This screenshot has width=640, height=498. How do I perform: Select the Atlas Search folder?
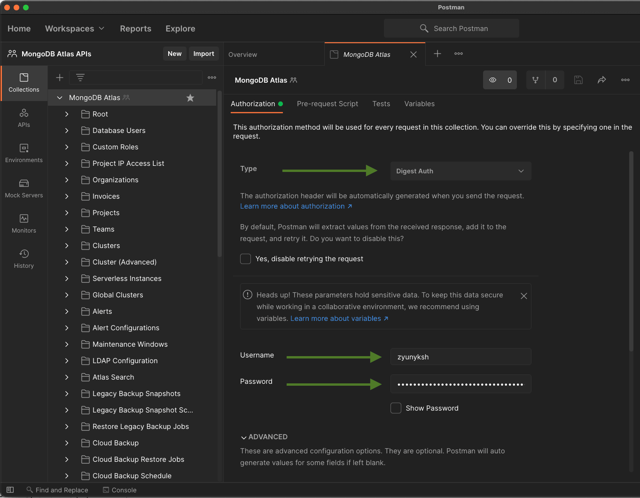pos(113,377)
